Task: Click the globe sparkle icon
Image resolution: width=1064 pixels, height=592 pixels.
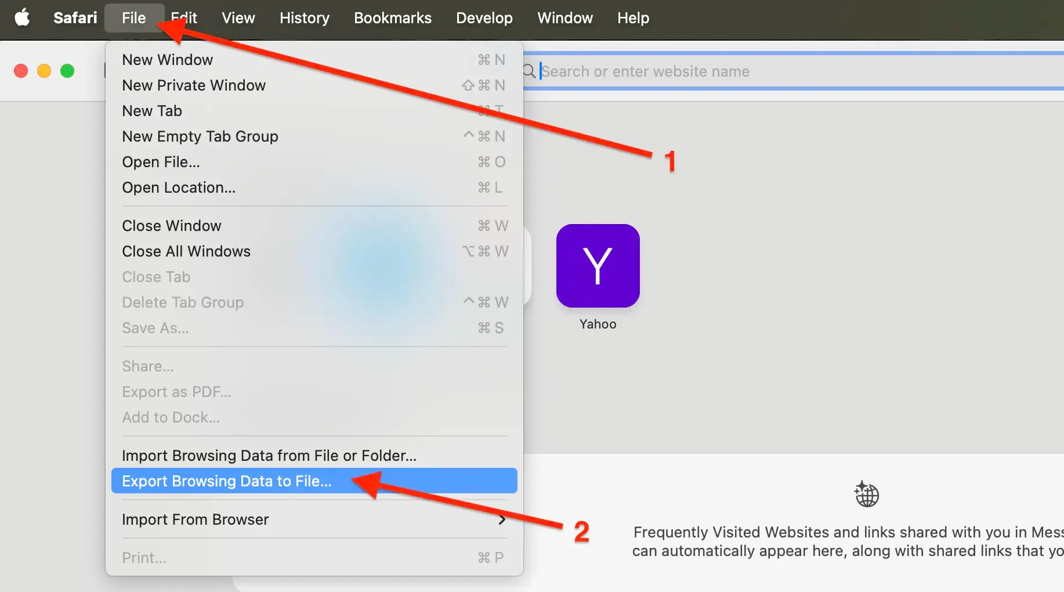Action: click(866, 494)
